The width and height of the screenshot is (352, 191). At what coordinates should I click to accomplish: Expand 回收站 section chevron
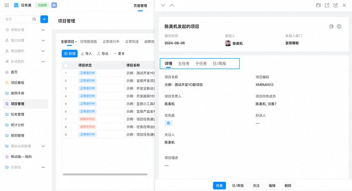click(x=43, y=167)
